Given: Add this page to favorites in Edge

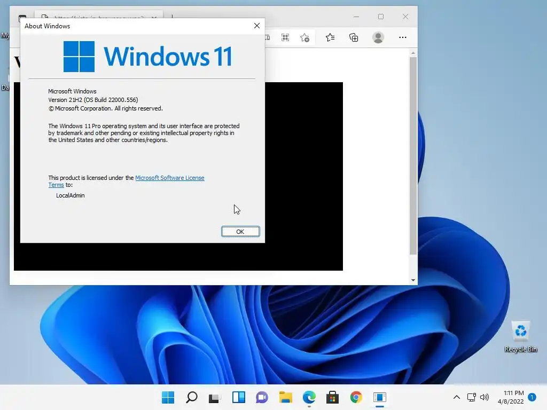Looking at the screenshot, I should (305, 38).
